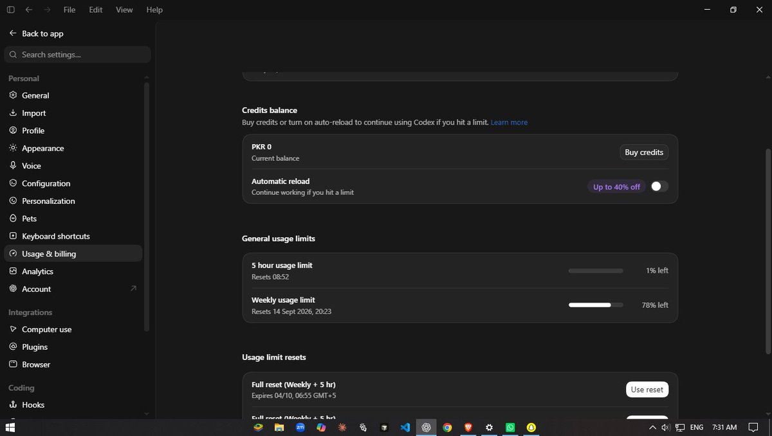Click the main content vertical scrollbar
This screenshot has width=772, height=436.
[768, 251]
